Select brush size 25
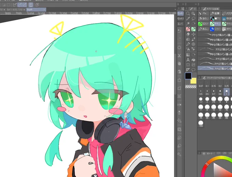Image resolution: width=232 pixels, height=177 pixels. [x=201, y=116]
